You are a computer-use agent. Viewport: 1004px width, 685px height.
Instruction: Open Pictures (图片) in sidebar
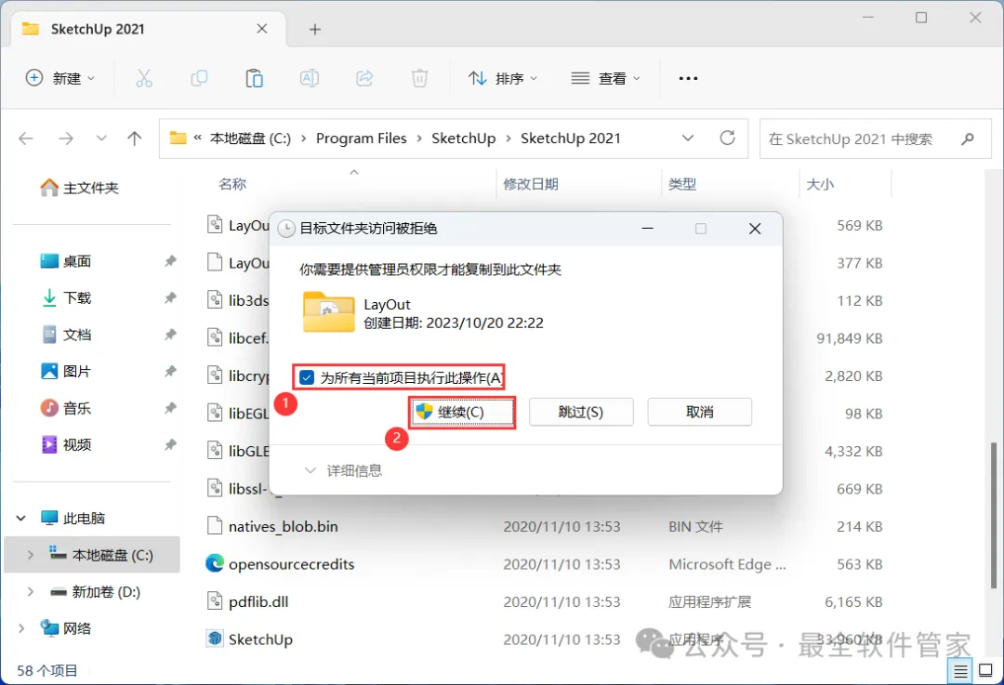[67, 371]
